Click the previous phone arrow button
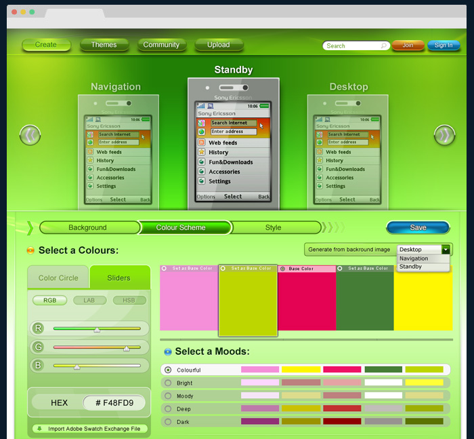This screenshot has width=474, height=439. click(30, 135)
